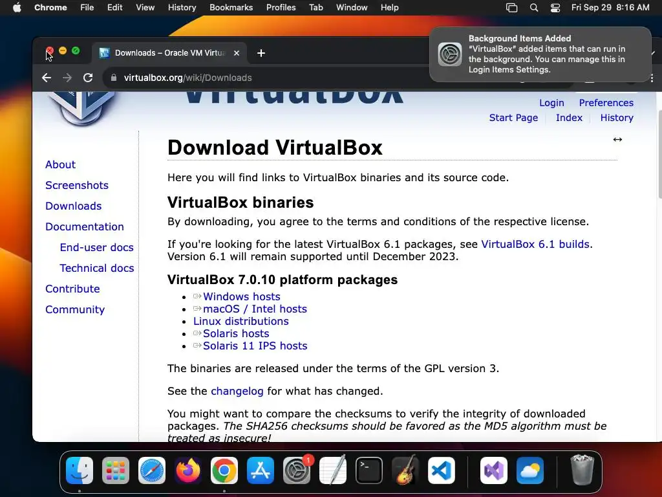Click the page's vertical scrollbar thumb
The image size is (662, 497).
[x=659, y=153]
